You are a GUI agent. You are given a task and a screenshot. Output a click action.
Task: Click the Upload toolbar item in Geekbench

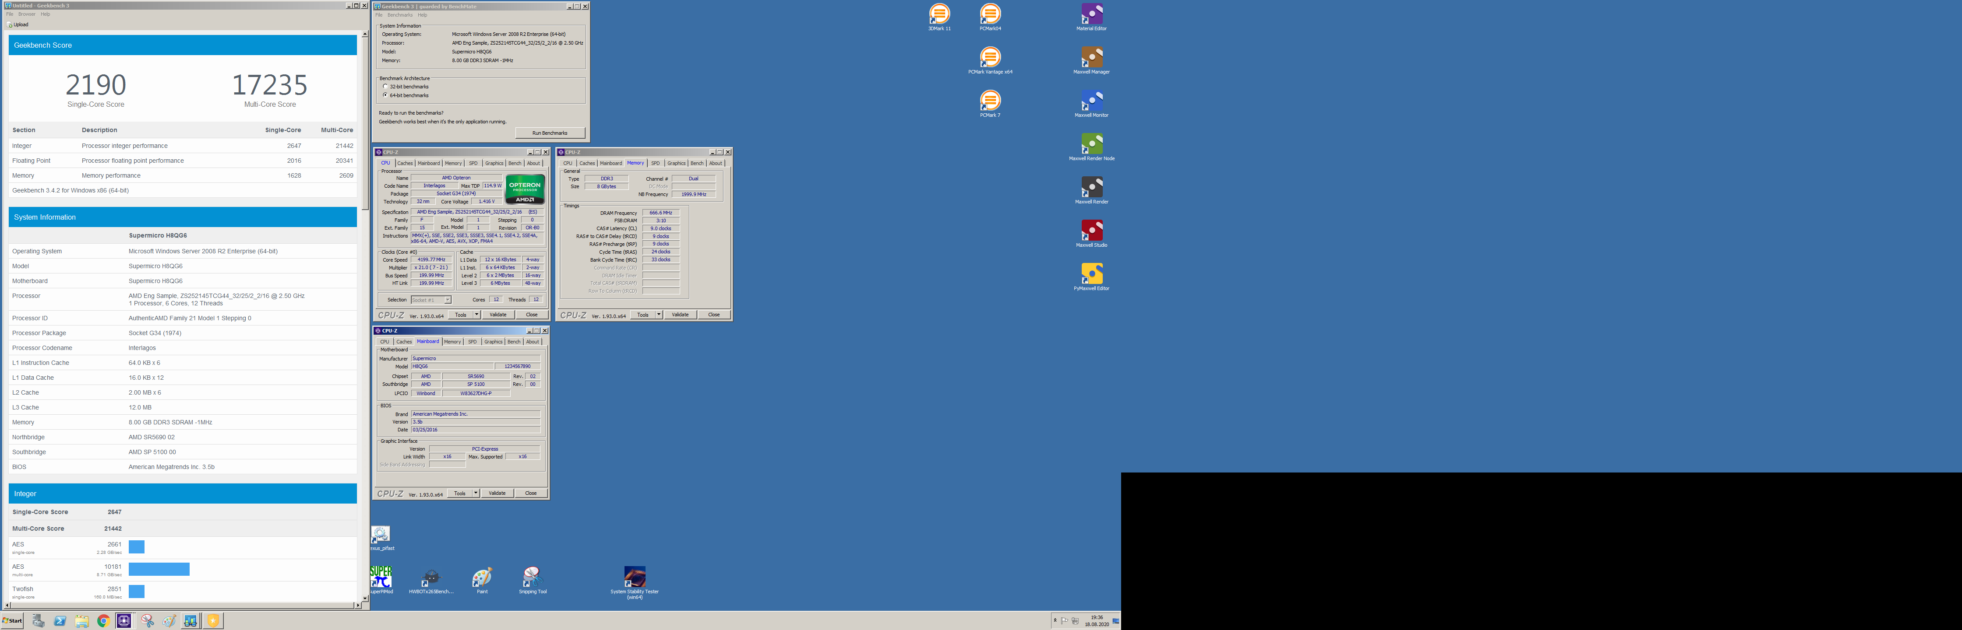pos(18,24)
